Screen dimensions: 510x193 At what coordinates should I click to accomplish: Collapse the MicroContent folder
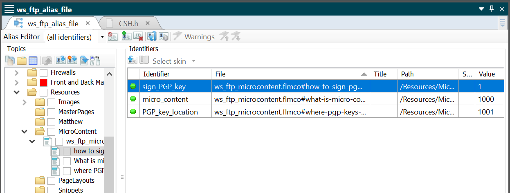click(x=25, y=132)
